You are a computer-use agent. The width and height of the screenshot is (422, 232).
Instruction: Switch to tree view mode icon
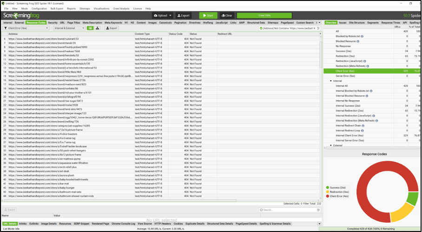point(98,28)
